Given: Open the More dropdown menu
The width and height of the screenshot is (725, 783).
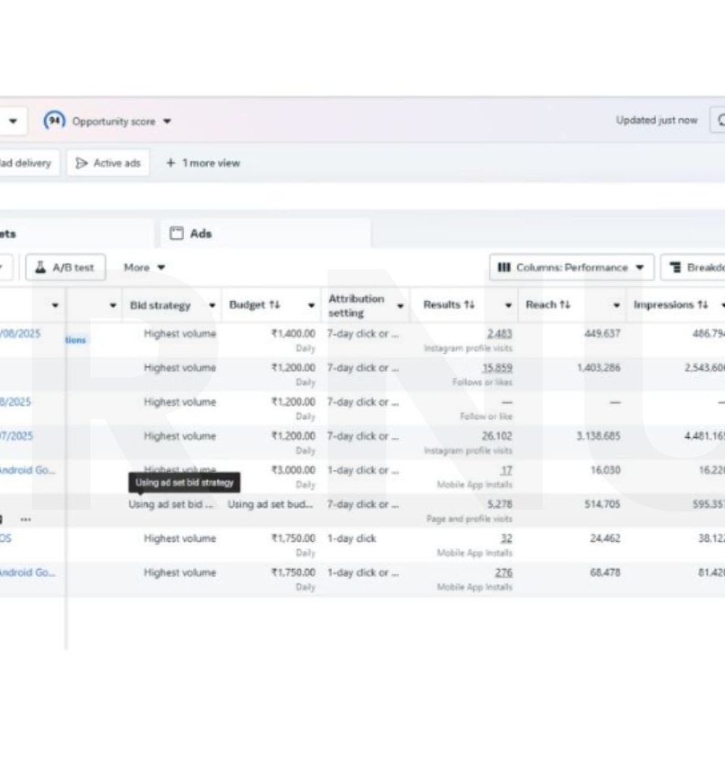Looking at the screenshot, I should pos(144,268).
